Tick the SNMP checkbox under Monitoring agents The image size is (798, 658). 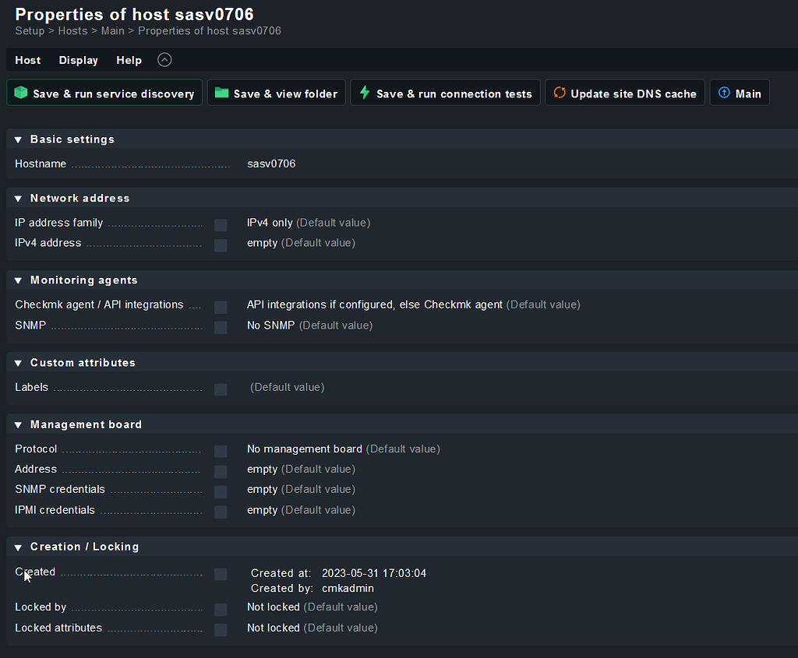pyautogui.click(x=221, y=327)
